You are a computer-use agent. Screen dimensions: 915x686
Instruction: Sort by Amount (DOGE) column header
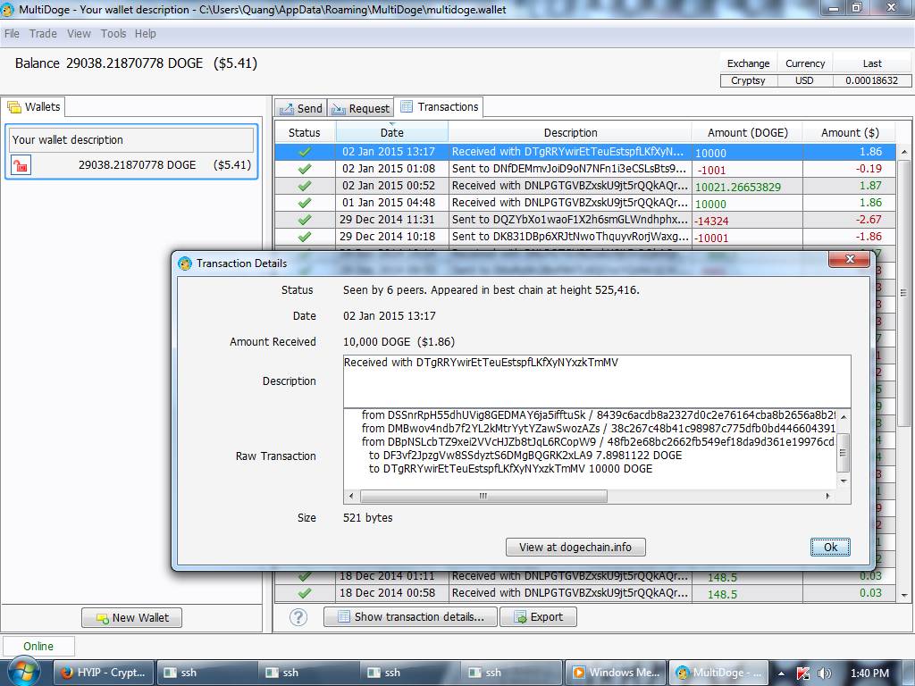pyautogui.click(x=748, y=132)
